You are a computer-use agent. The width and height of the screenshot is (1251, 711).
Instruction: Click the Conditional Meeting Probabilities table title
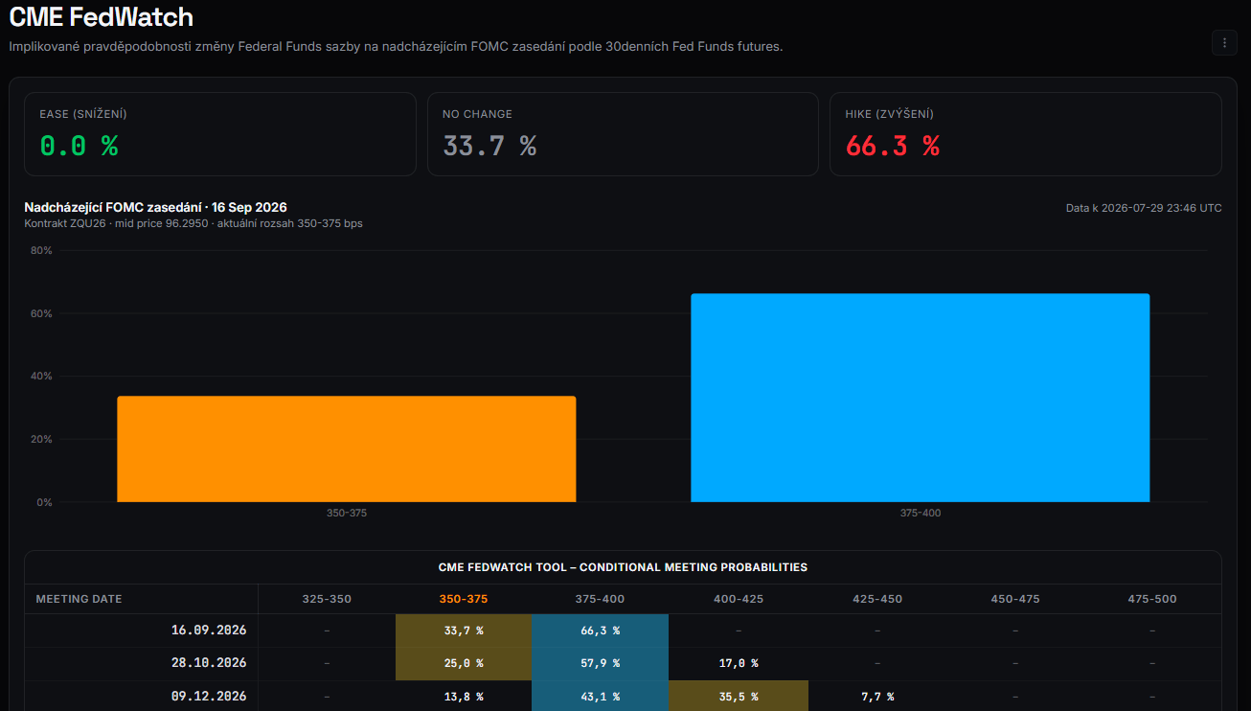[623, 567]
